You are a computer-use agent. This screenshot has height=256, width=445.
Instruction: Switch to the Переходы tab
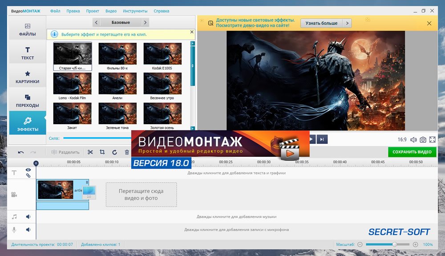tap(28, 101)
